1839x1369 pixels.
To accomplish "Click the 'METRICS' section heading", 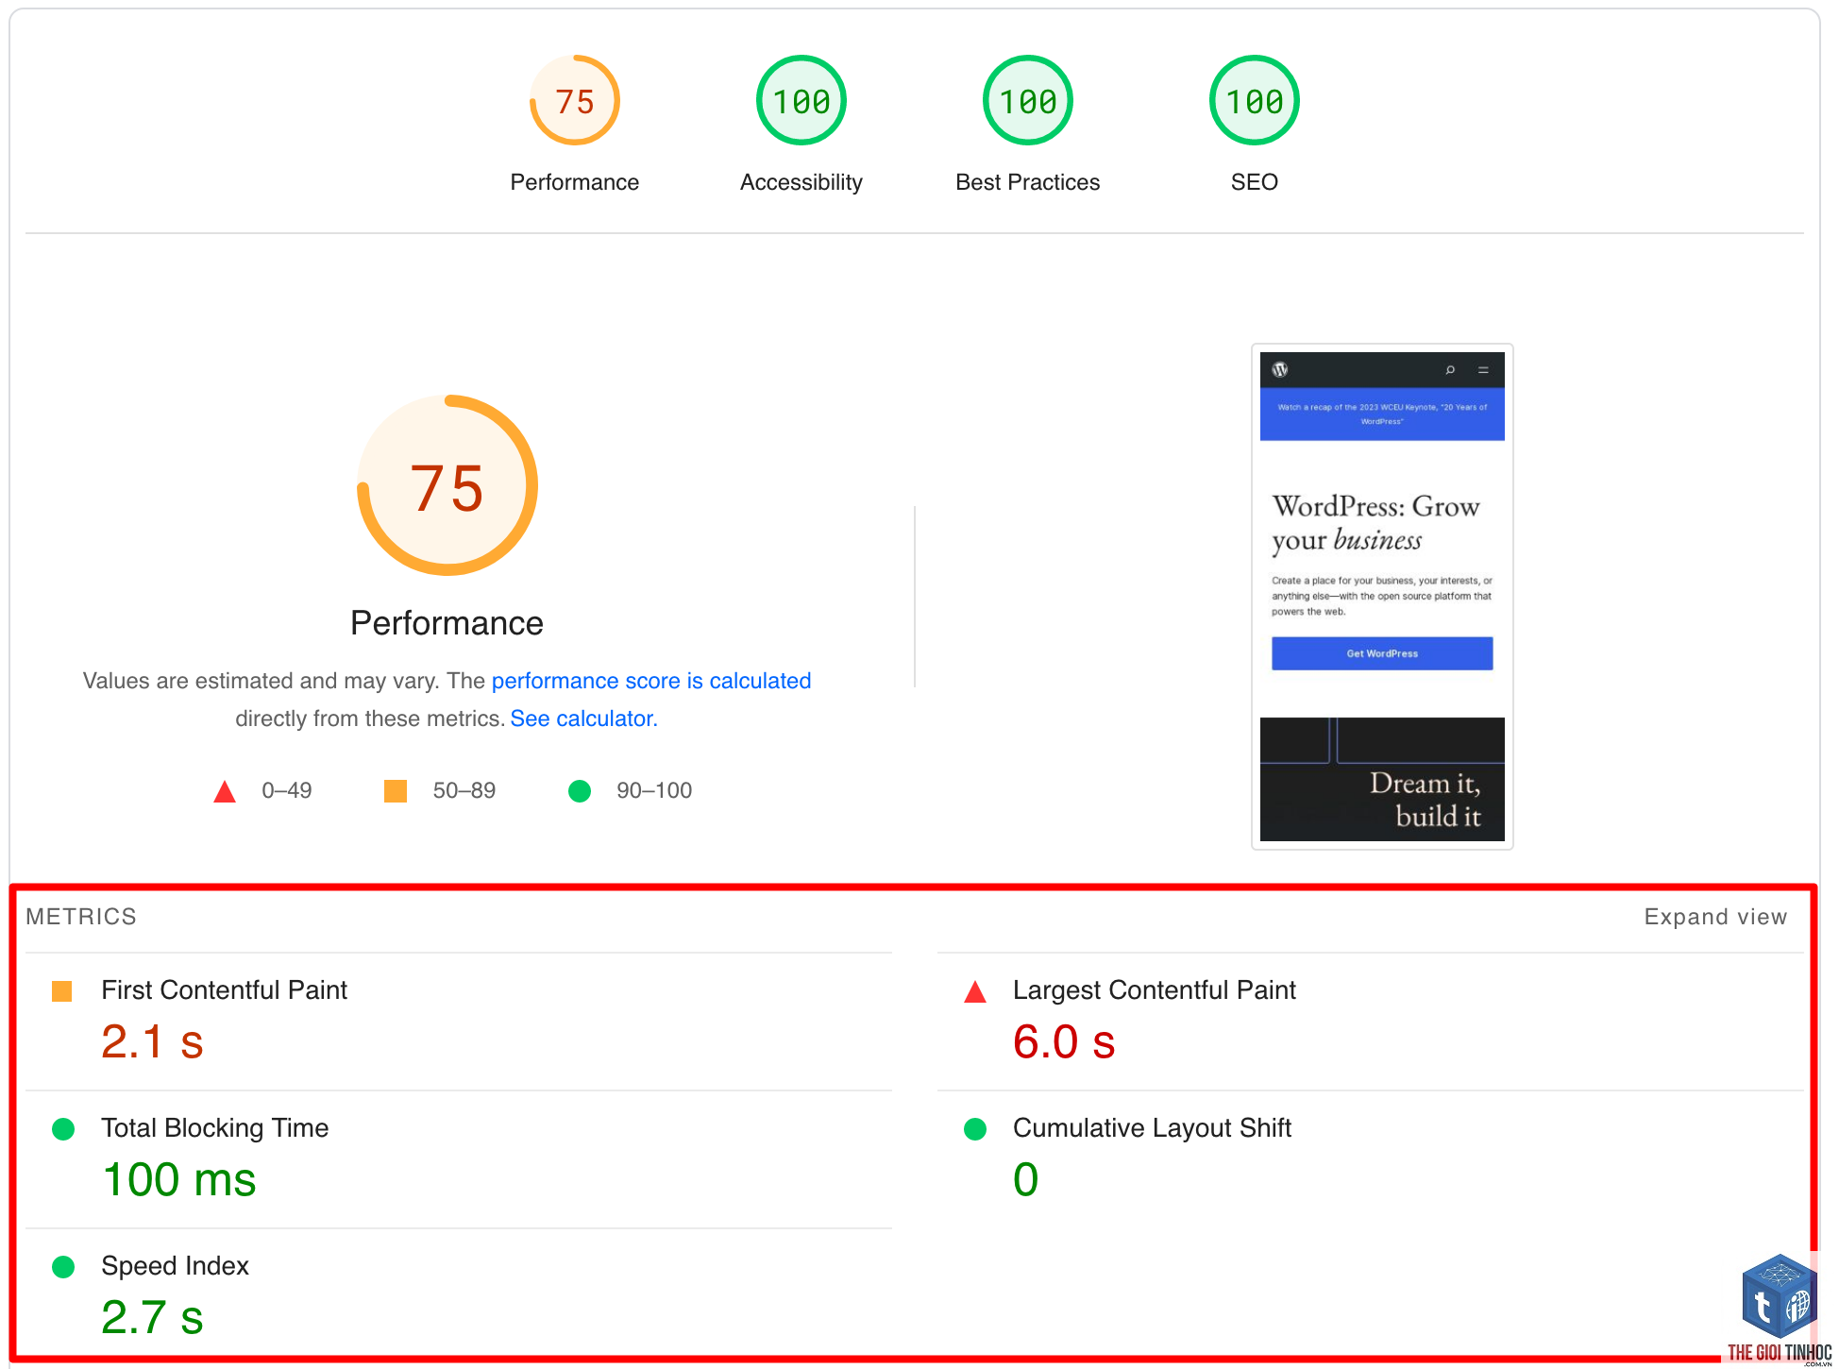I will pos(81,917).
